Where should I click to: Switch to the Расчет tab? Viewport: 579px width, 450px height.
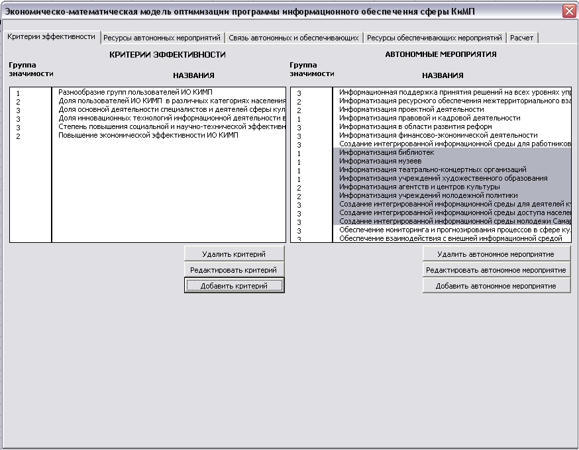[x=521, y=38]
